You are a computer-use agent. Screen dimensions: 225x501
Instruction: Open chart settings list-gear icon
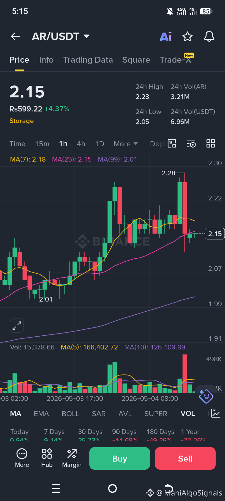pyautogui.click(x=191, y=144)
